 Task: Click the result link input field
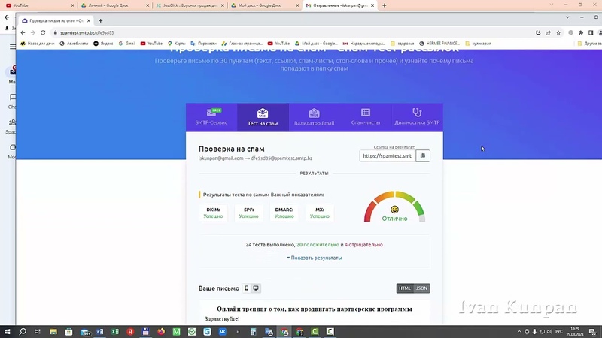point(387,156)
